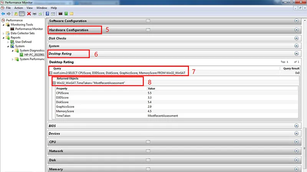Open the Action menu
The width and height of the screenshot is (307, 172).
tap(18, 8)
